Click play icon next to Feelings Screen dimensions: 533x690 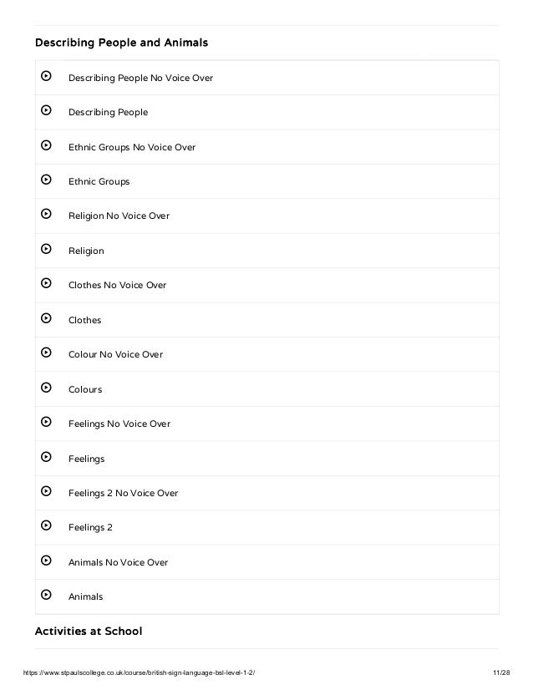(47, 459)
